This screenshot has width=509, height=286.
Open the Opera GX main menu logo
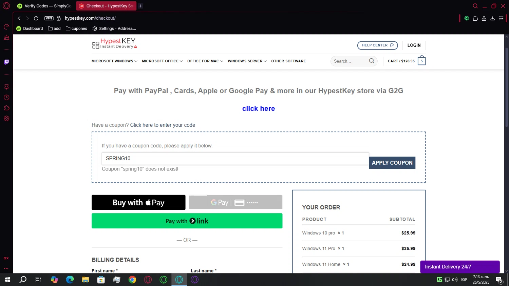pyautogui.click(x=6, y=6)
